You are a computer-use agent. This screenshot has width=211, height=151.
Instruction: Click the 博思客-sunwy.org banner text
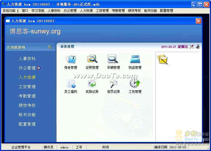[x=35, y=31]
